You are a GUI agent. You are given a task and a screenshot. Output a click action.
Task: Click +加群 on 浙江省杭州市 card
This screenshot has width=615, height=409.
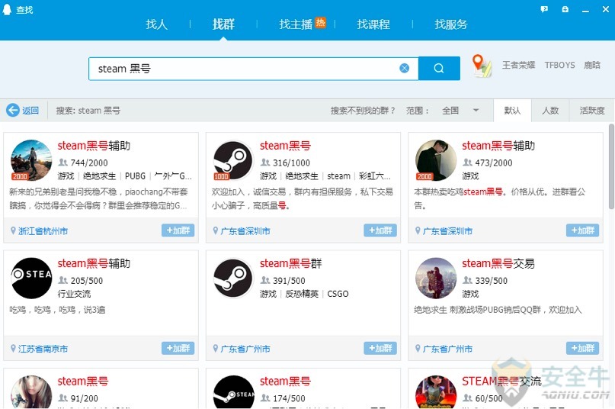coord(178,230)
